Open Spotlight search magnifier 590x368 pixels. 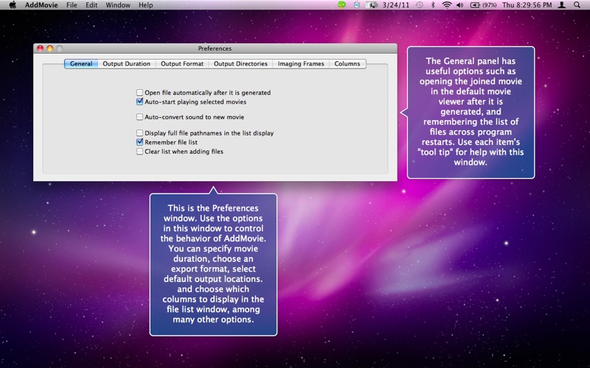pyautogui.click(x=577, y=5)
